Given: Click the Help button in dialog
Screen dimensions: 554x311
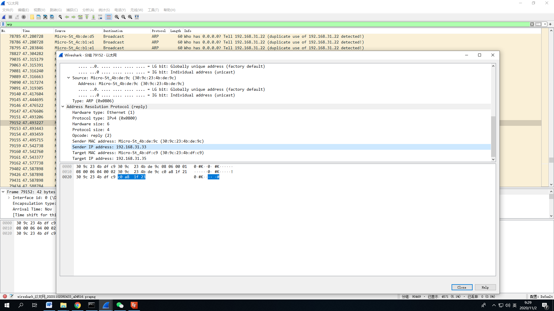Looking at the screenshot, I should [x=485, y=287].
